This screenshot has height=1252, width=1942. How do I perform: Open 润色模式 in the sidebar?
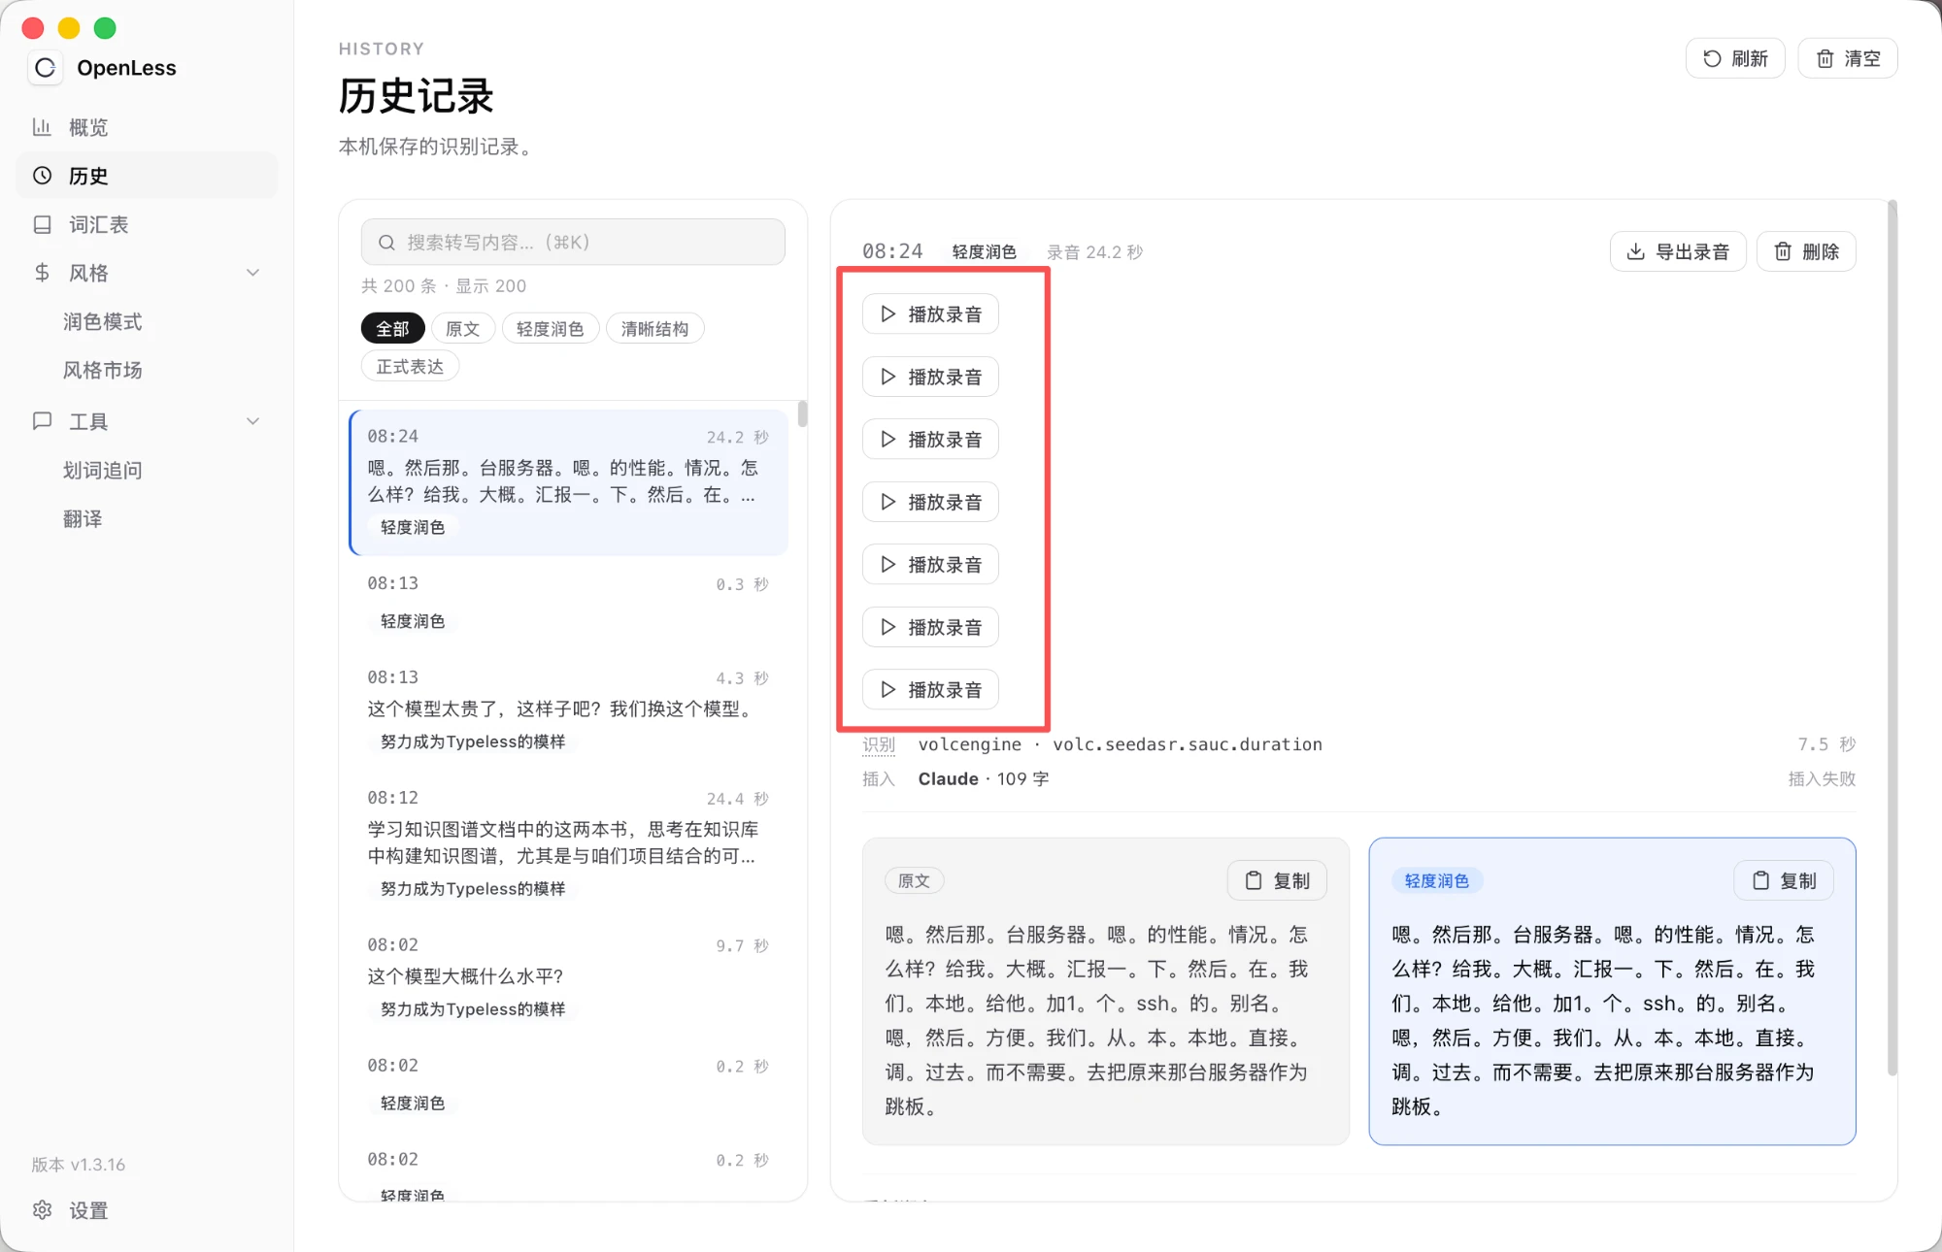point(103,321)
